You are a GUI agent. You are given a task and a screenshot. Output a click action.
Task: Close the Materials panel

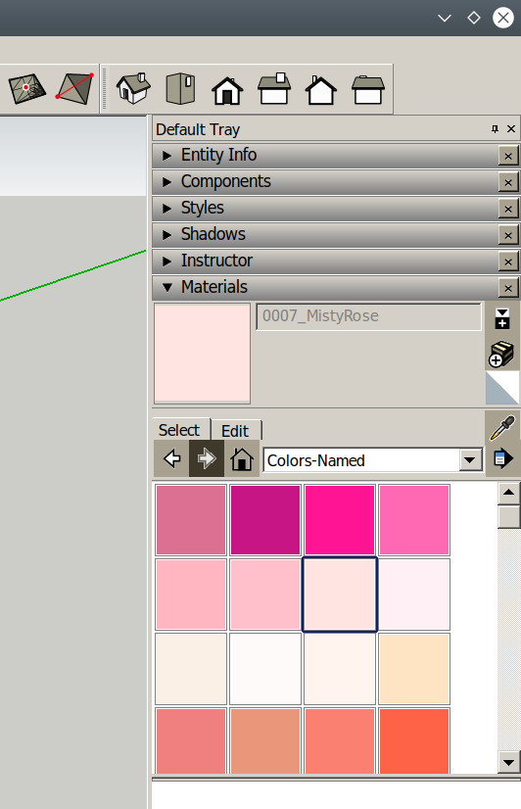click(508, 288)
